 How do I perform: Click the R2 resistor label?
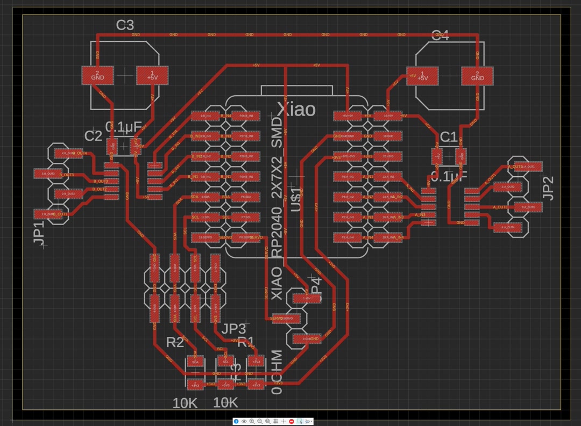coord(175,342)
